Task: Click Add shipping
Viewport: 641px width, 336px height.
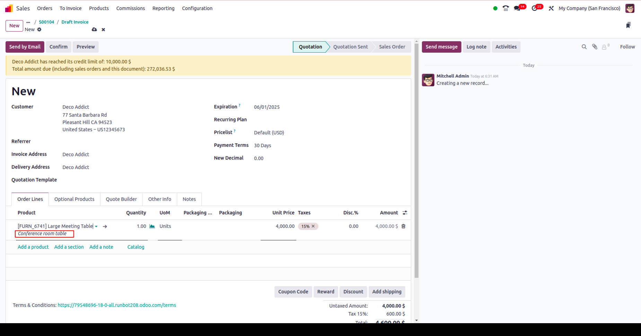Action: click(387, 292)
